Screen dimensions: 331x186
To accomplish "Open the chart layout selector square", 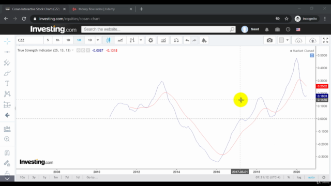I will click(281, 40).
